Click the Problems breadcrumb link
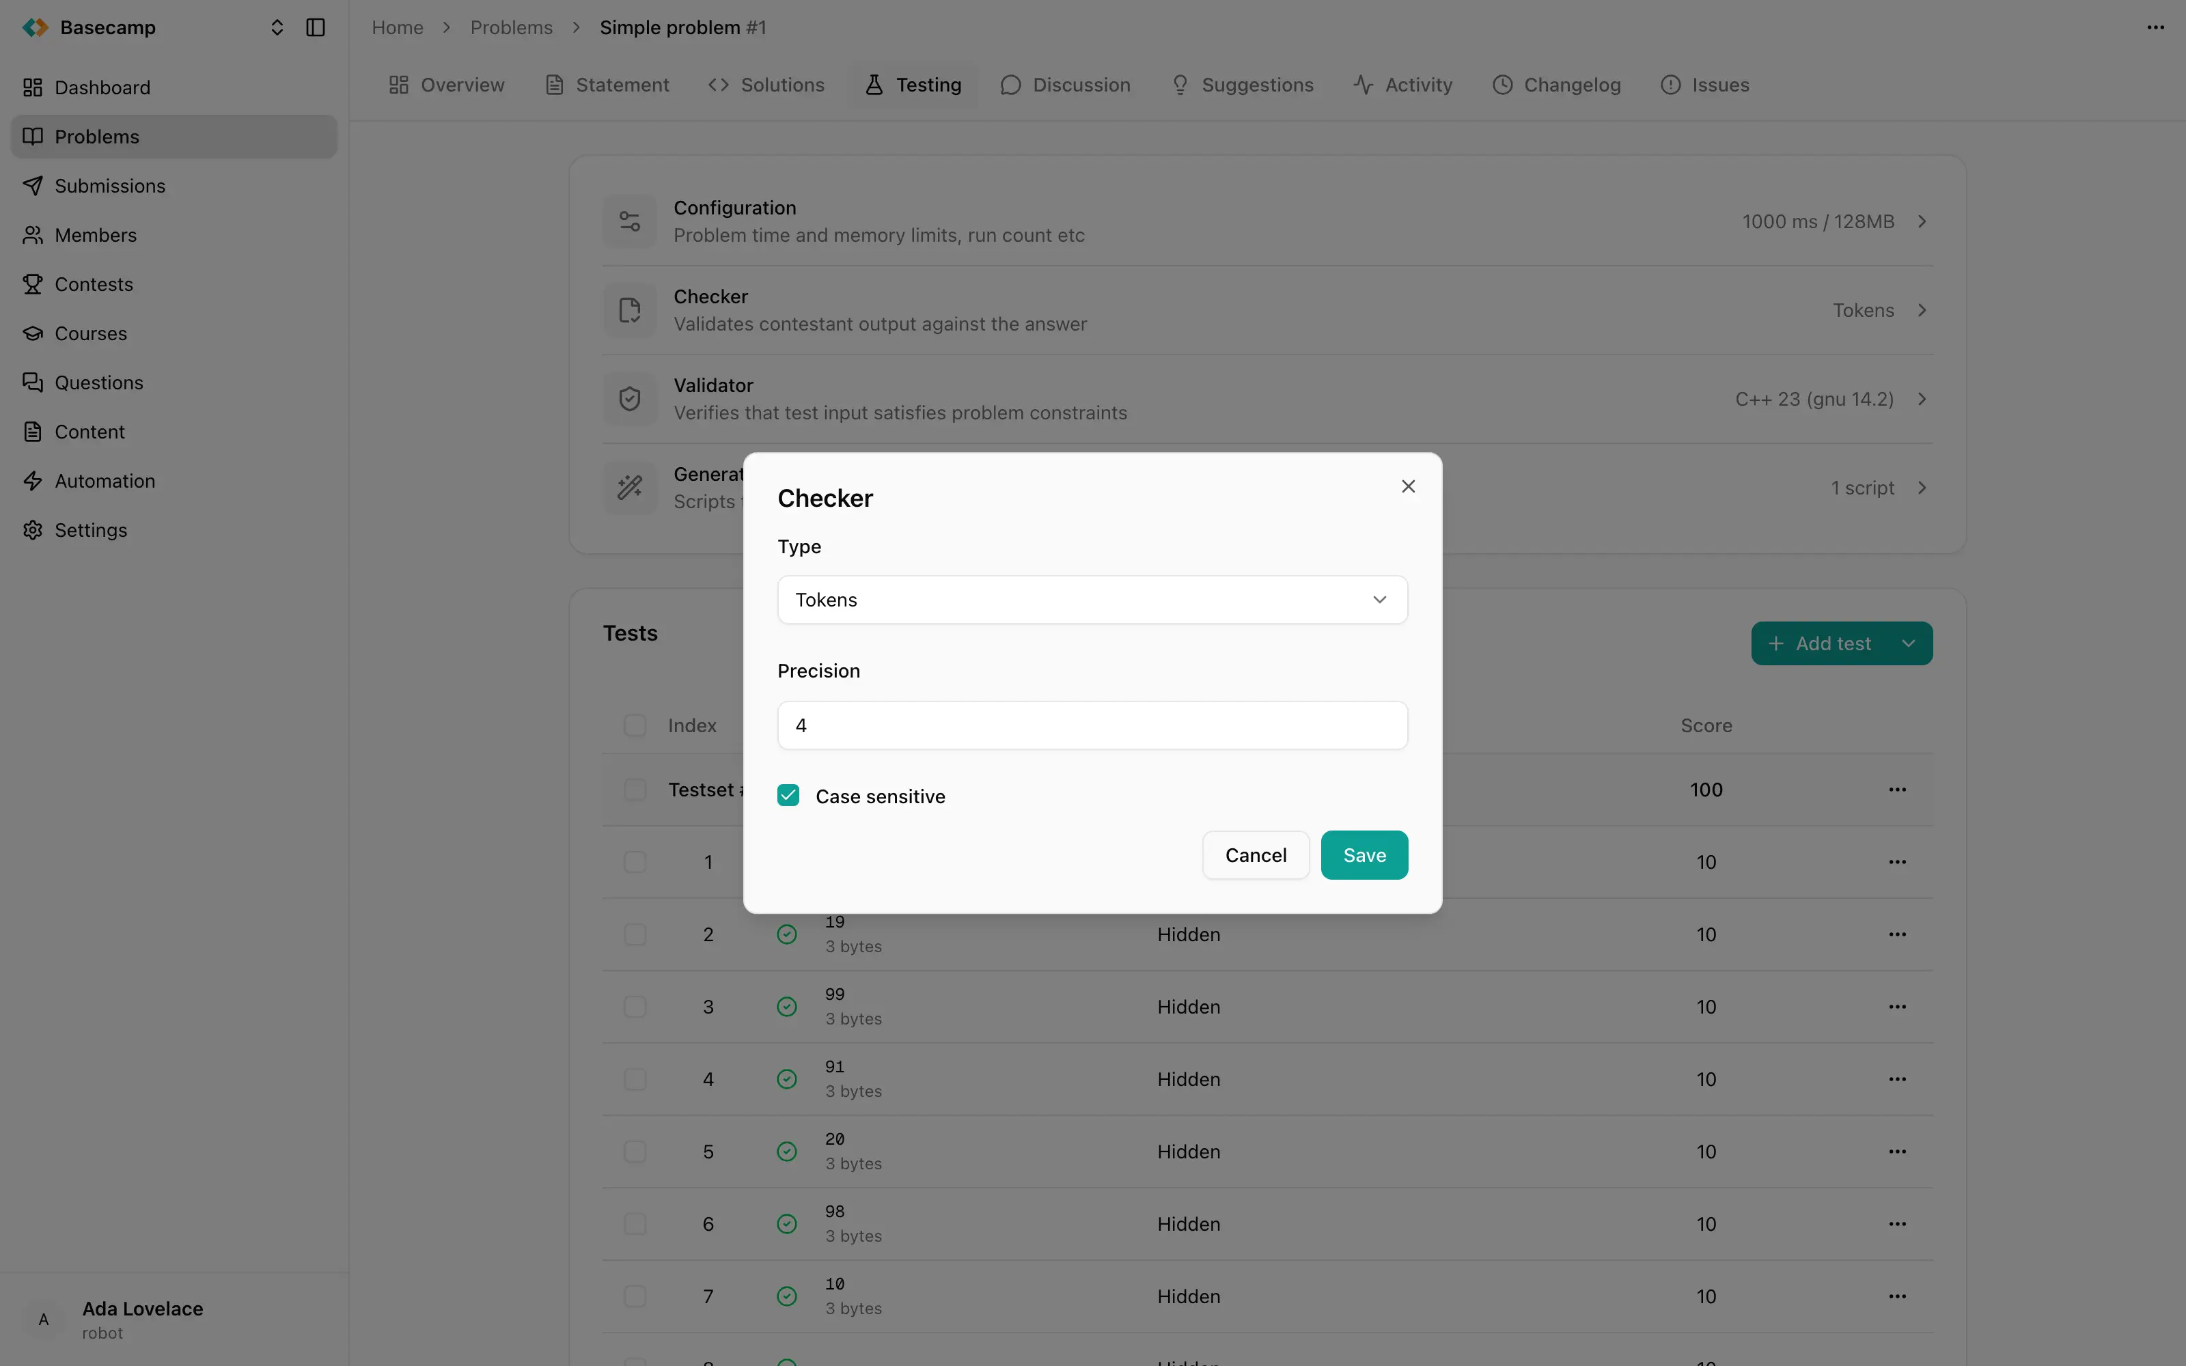Image resolution: width=2186 pixels, height=1366 pixels. point(511,27)
